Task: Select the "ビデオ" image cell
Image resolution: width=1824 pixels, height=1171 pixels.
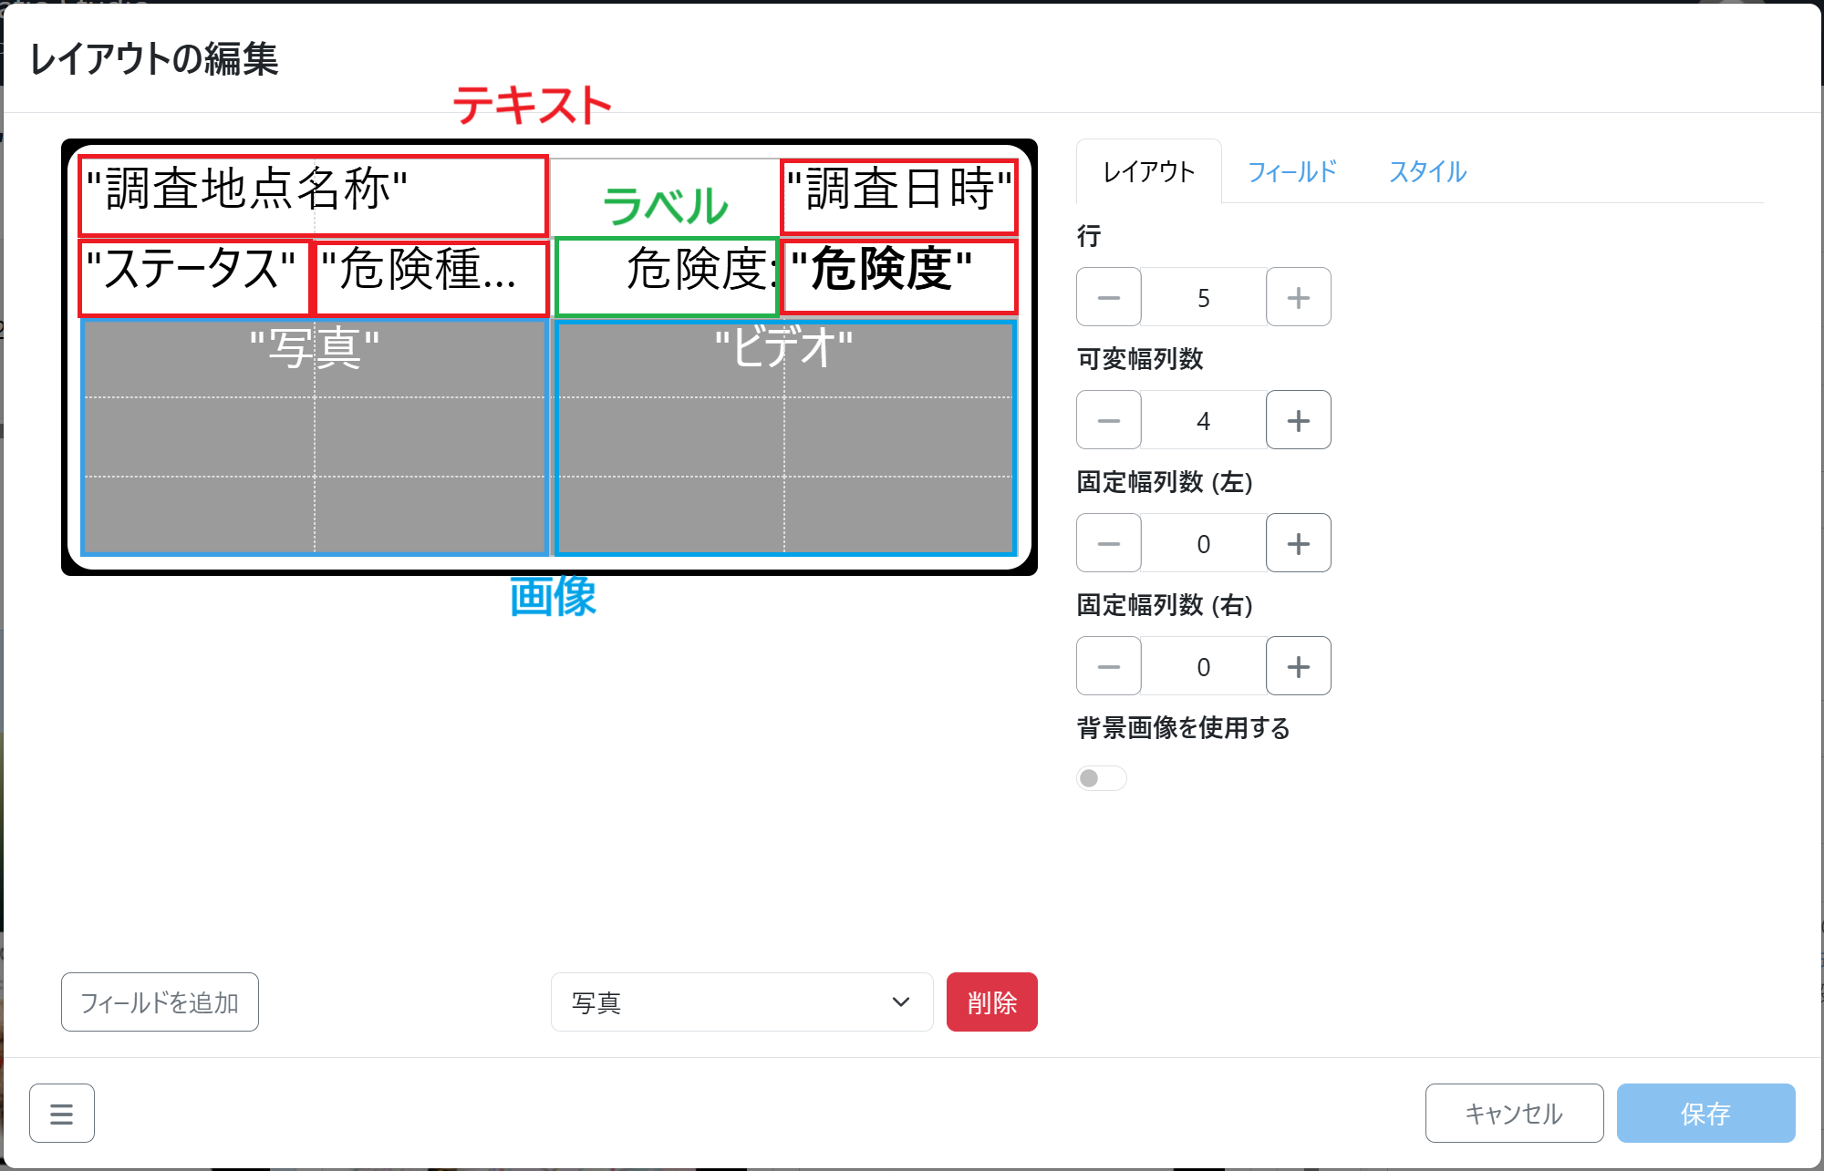Action: click(x=784, y=437)
